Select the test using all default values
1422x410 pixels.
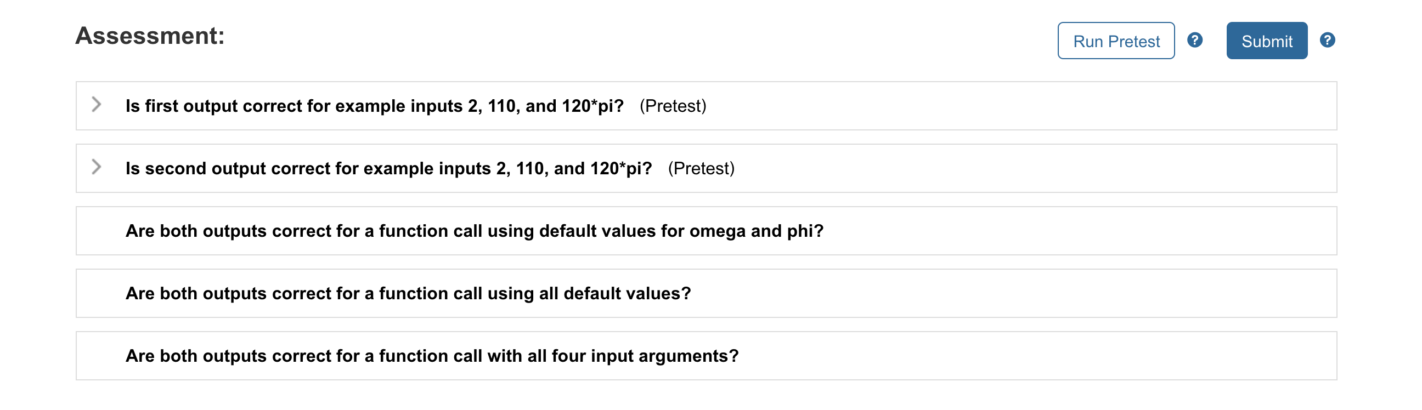(409, 293)
